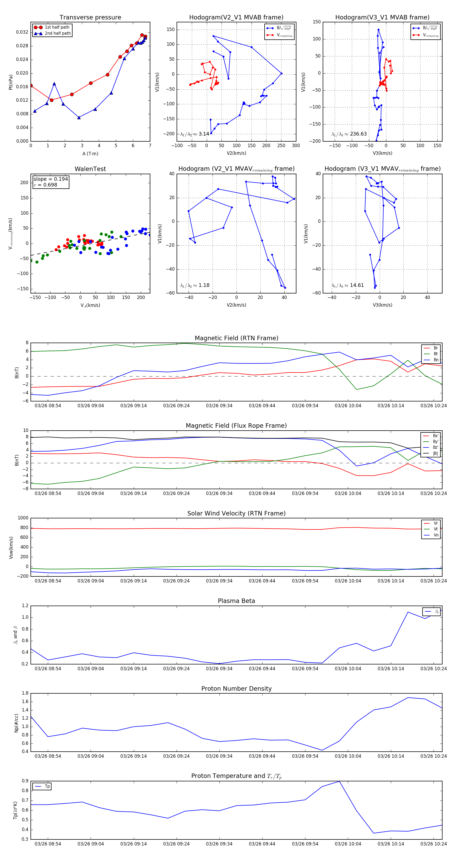Click the λ1/λ2 ≈ 1.18 annotation
The width and height of the screenshot is (473, 867).
click(x=194, y=285)
